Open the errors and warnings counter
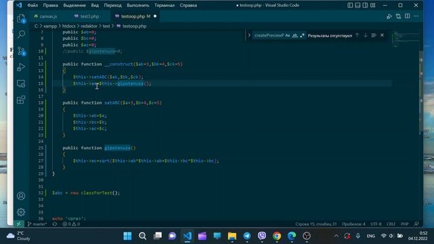434x244 pixels. (x=71, y=224)
